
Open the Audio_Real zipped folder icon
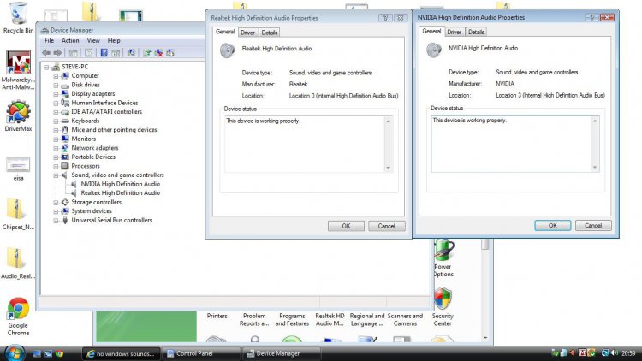(18, 263)
